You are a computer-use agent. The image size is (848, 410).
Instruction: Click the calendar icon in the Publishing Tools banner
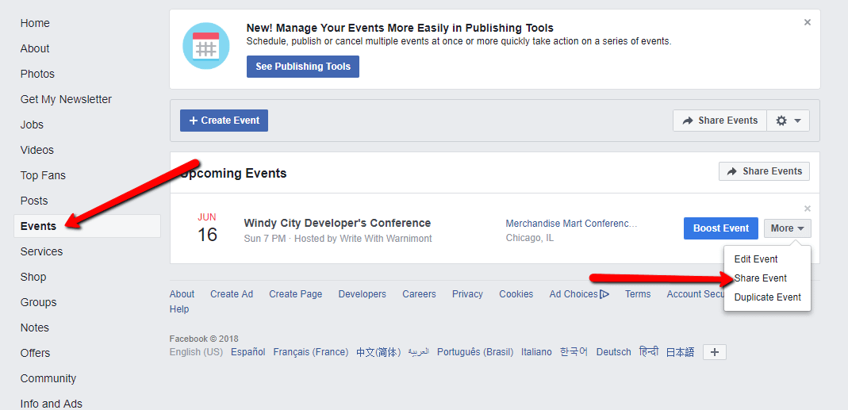click(x=206, y=46)
